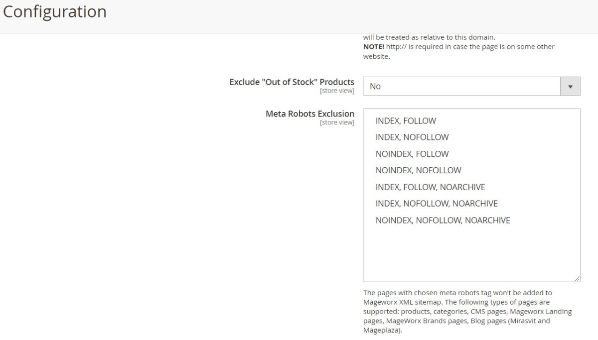Click the "No" value in the select field

point(375,86)
